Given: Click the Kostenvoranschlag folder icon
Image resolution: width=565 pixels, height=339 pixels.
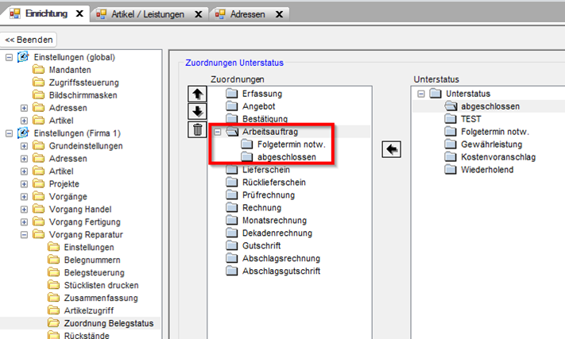Looking at the screenshot, I should click(451, 157).
